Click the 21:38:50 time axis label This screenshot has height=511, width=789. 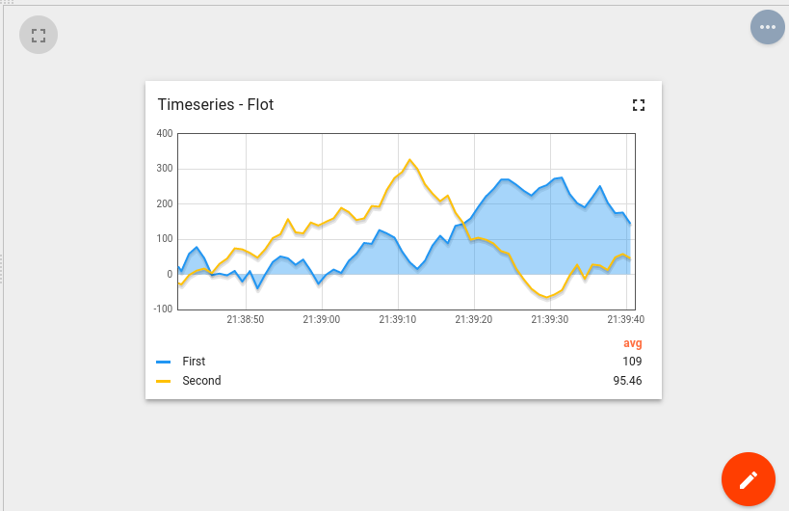coord(246,319)
